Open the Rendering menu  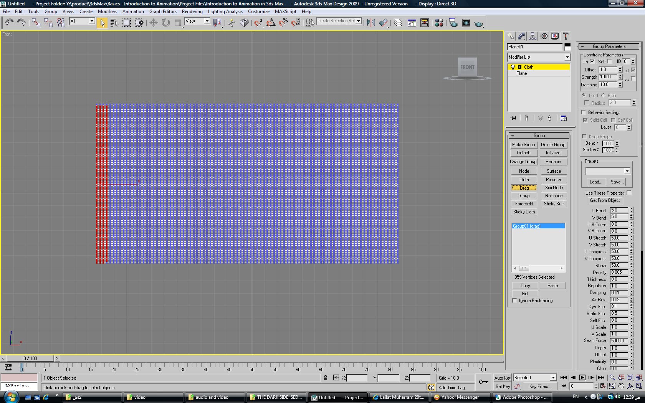coord(192,12)
